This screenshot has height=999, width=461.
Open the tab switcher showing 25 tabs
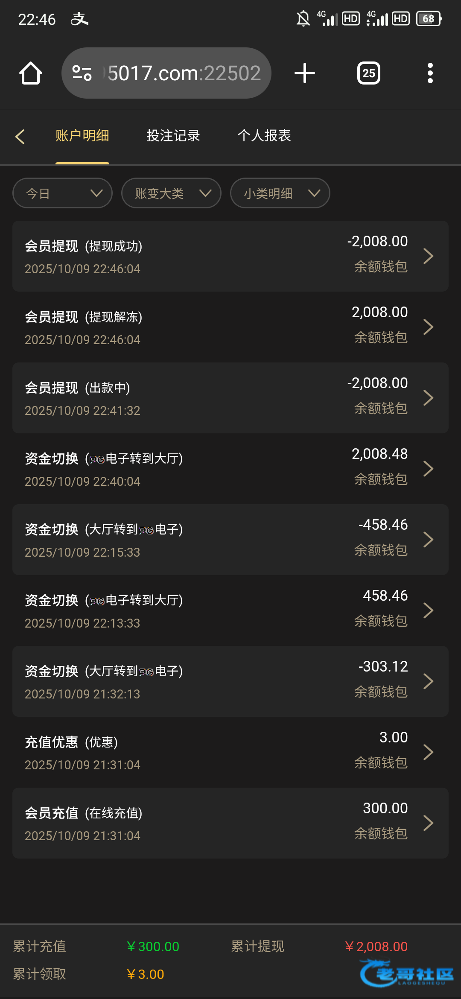click(x=368, y=73)
